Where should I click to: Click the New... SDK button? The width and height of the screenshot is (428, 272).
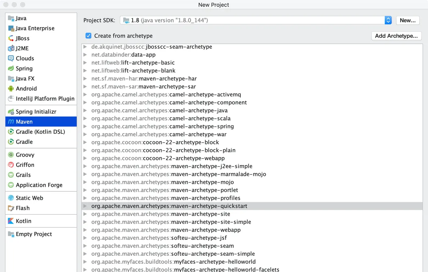(x=407, y=20)
